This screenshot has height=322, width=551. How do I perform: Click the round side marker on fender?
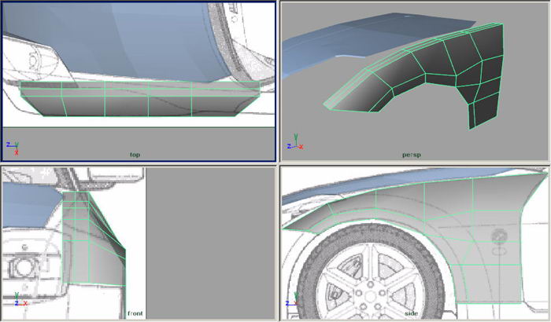coord(499,236)
